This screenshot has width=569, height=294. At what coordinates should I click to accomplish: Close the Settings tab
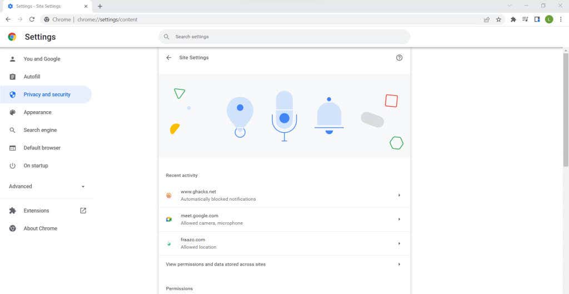point(86,6)
